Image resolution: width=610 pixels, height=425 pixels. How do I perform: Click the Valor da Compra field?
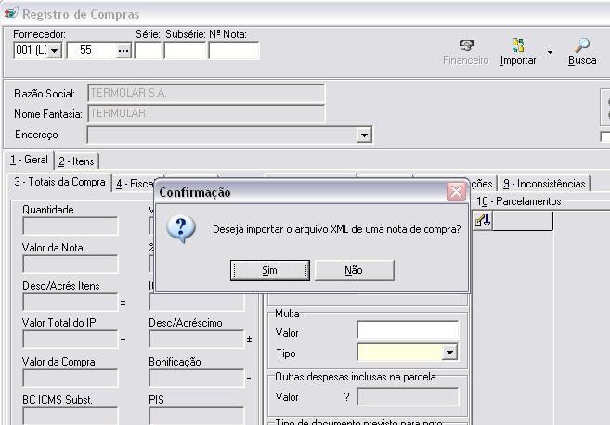(x=71, y=379)
